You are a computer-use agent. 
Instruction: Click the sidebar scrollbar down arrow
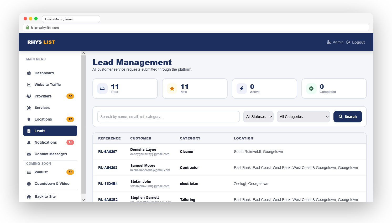click(x=84, y=200)
